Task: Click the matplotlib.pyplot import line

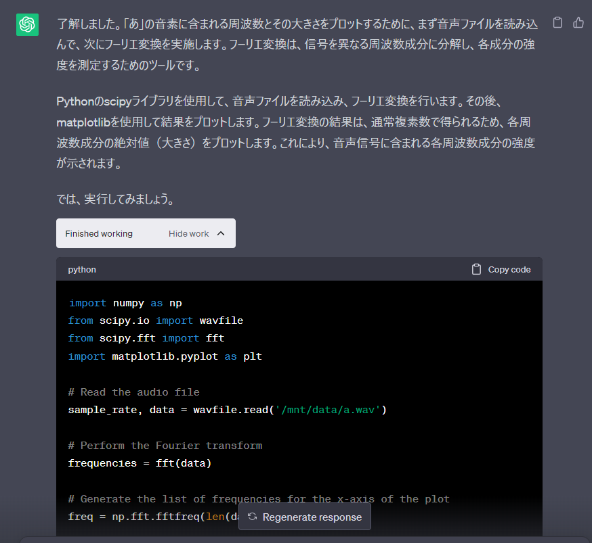Action: coord(163,356)
